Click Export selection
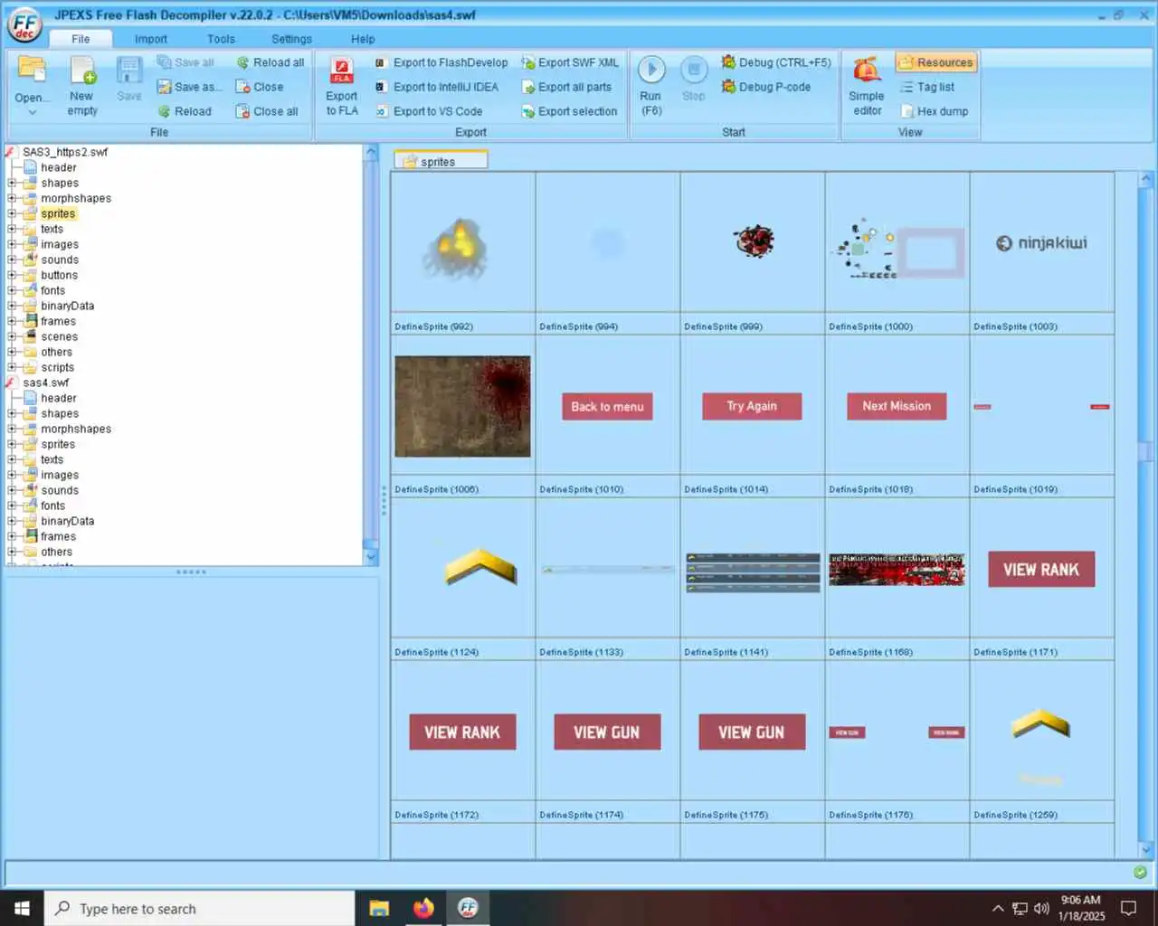The image size is (1158, 926). pos(569,111)
